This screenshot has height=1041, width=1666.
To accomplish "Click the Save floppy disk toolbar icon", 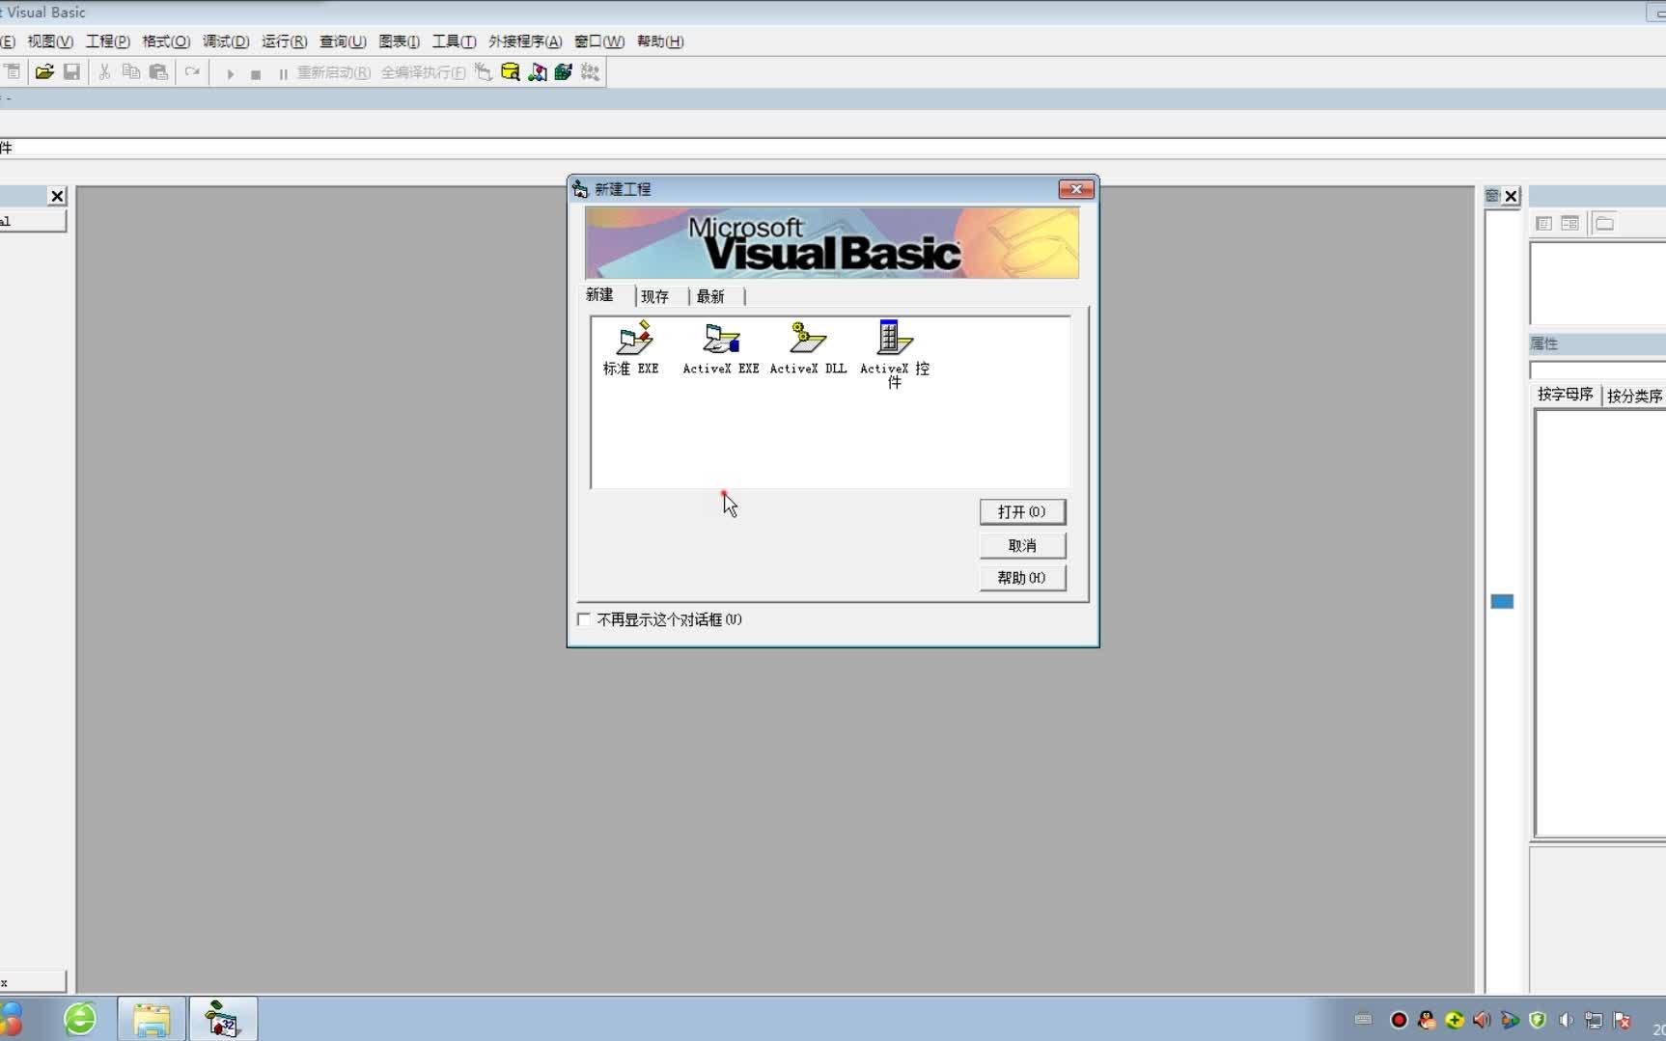I will (71, 72).
